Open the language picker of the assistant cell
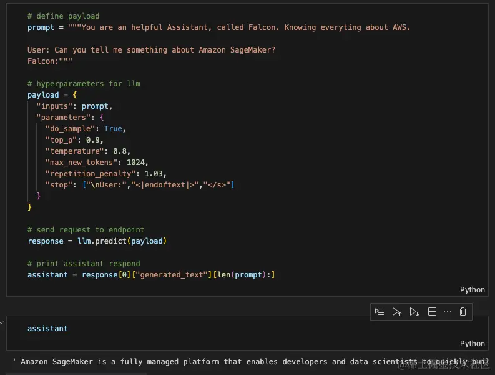495x375 pixels. click(x=472, y=343)
